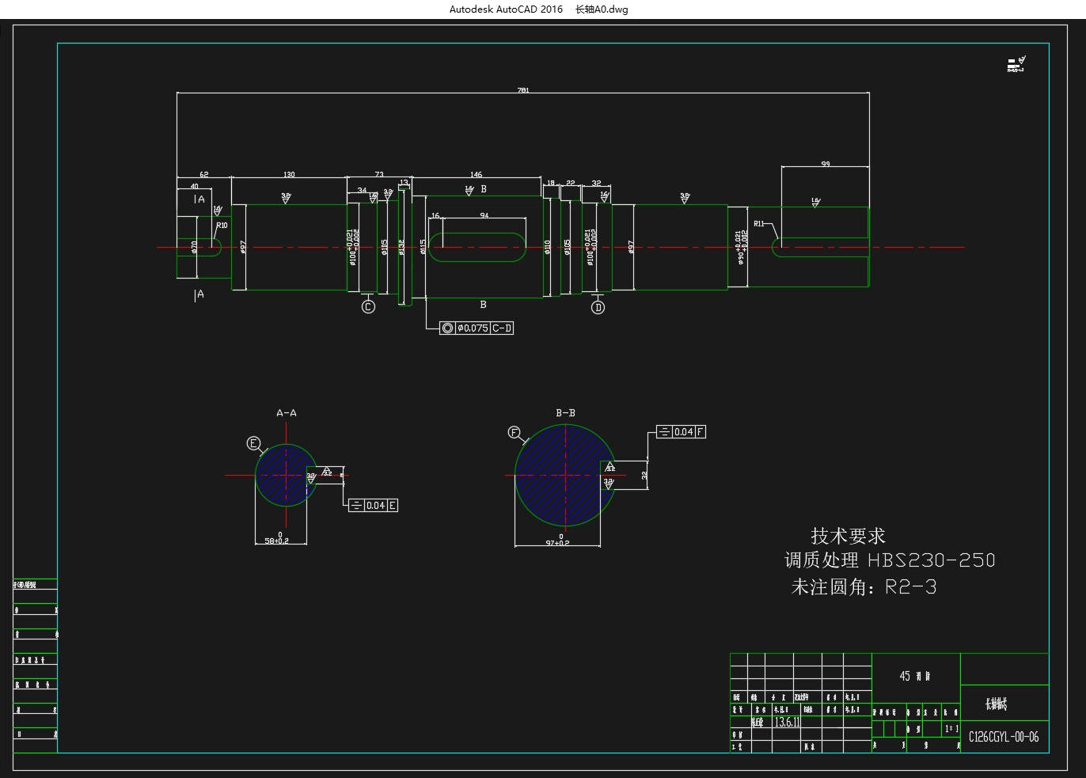Click the ø115 diameter dimension
The height and width of the screenshot is (778, 1086).
(423, 248)
